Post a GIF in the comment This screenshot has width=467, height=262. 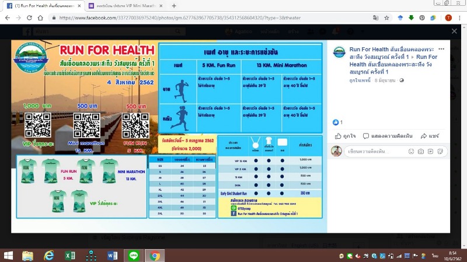[430, 151]
